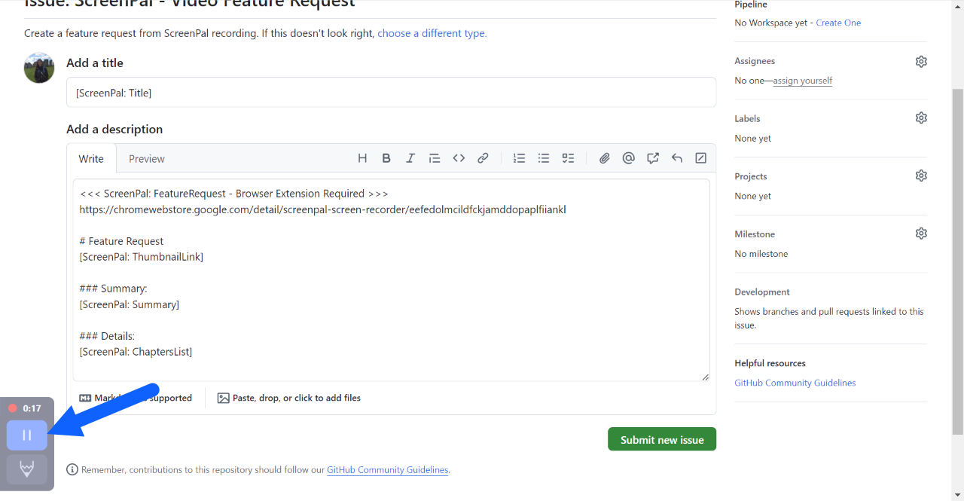Click the '[ScreenPal: ThumbnailLink]' line in description

[x=142, y=257]
